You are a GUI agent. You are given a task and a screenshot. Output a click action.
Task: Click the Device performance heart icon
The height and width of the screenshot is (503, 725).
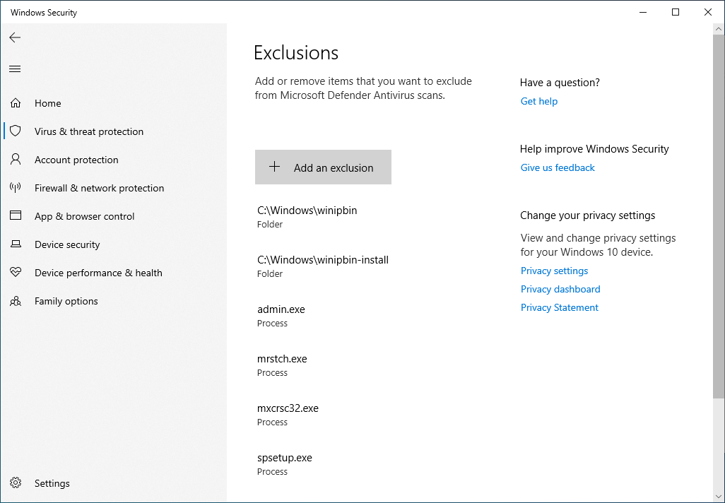point(16,272)
